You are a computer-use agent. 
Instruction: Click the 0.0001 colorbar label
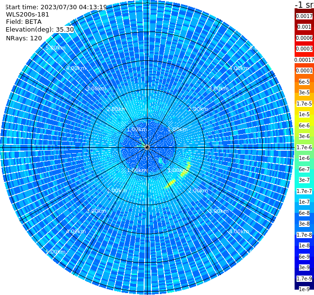click(x=304, y=70)
